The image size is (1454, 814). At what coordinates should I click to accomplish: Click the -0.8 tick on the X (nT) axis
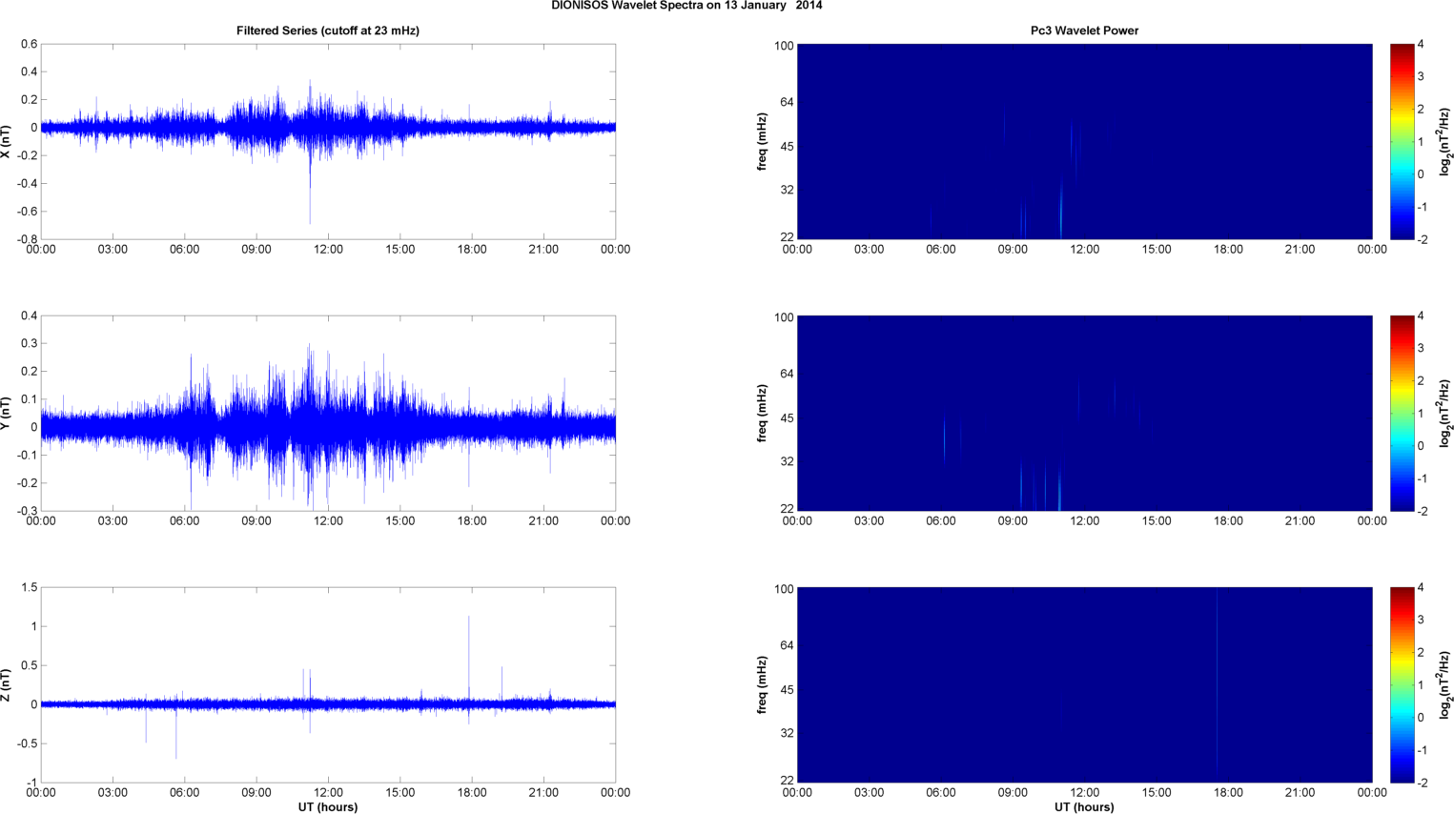(x=27, y=239)
